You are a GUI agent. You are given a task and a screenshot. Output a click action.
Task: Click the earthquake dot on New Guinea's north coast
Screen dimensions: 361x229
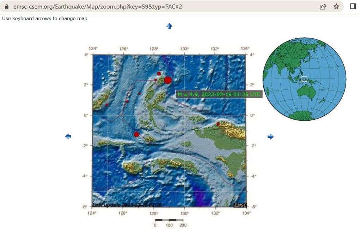click(x=218, y=124)
